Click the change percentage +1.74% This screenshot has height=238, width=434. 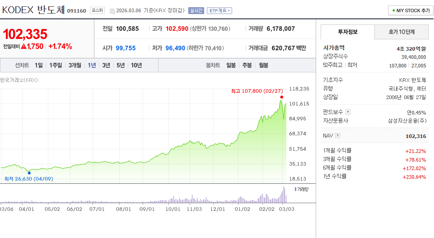pyautogui.click(x=60, y=46)
